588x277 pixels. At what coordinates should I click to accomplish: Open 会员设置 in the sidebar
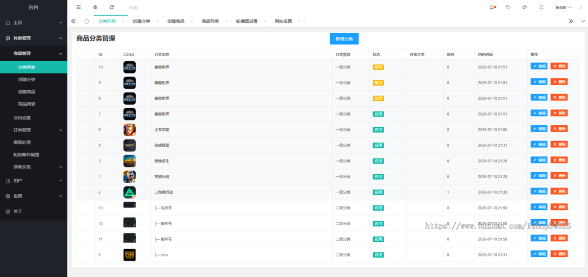33,118
